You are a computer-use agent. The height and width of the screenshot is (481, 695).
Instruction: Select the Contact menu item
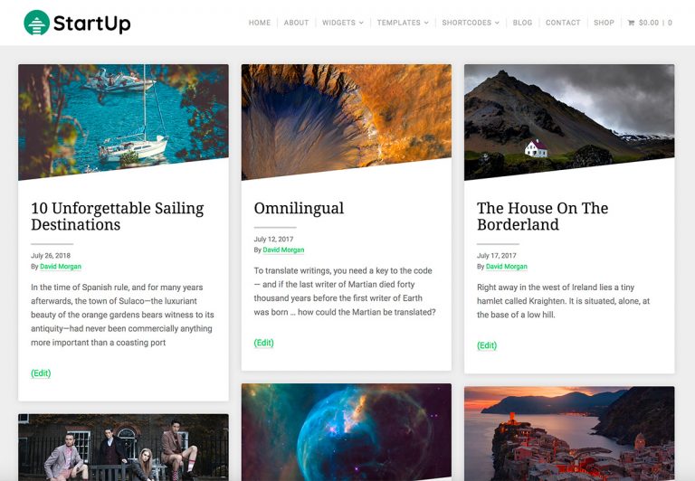pos(563,23)
